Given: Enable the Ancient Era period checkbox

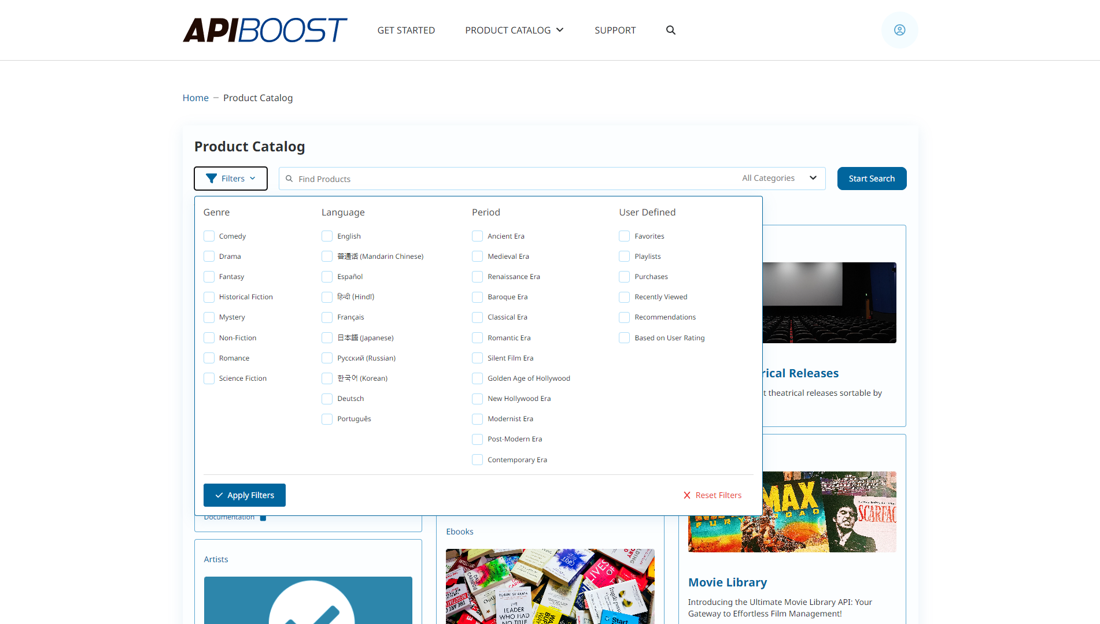Looking at the screenshot, I should [x=477, y=236].
